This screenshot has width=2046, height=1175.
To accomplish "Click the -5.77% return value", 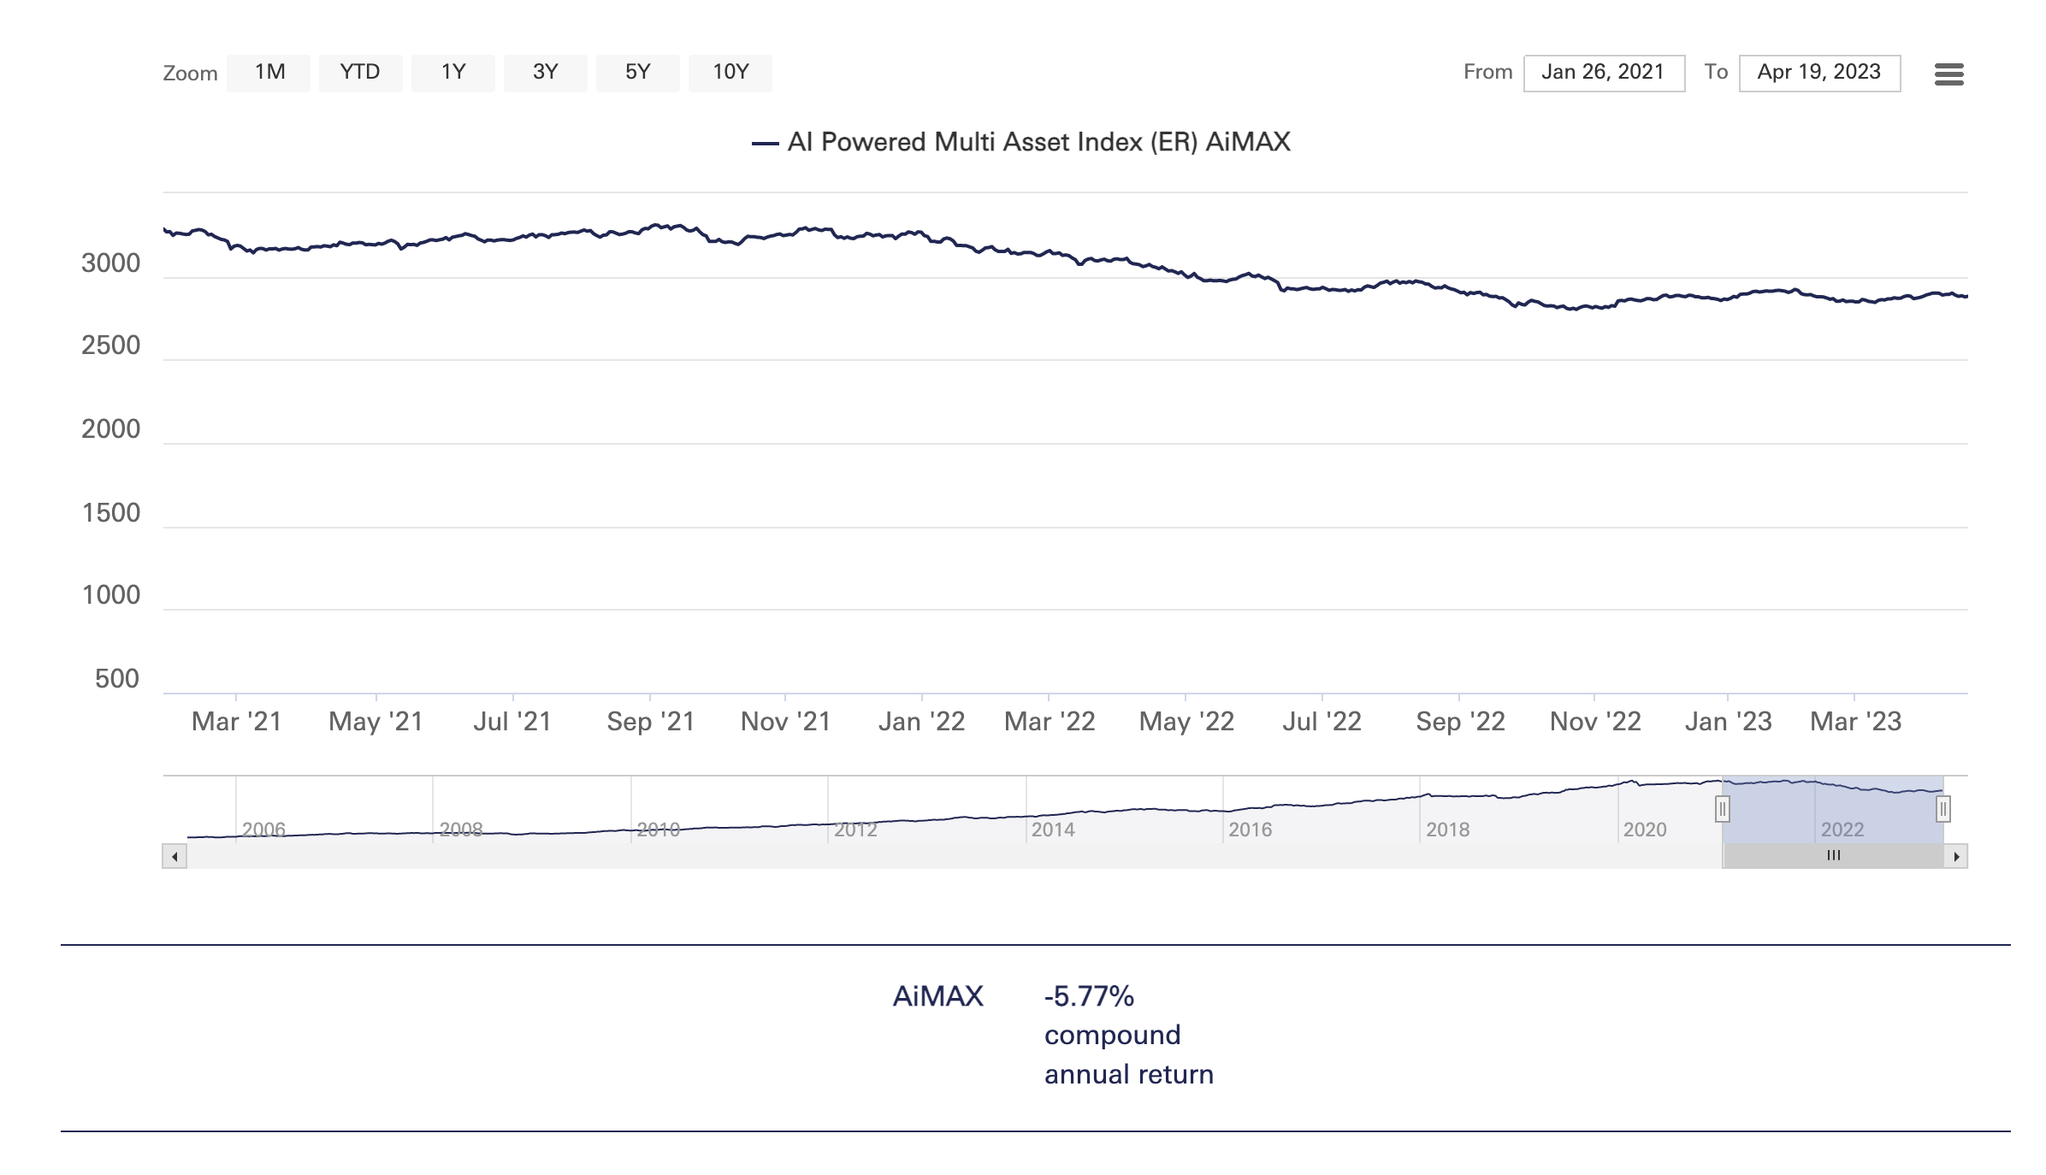I will (x=1089, y=996).
